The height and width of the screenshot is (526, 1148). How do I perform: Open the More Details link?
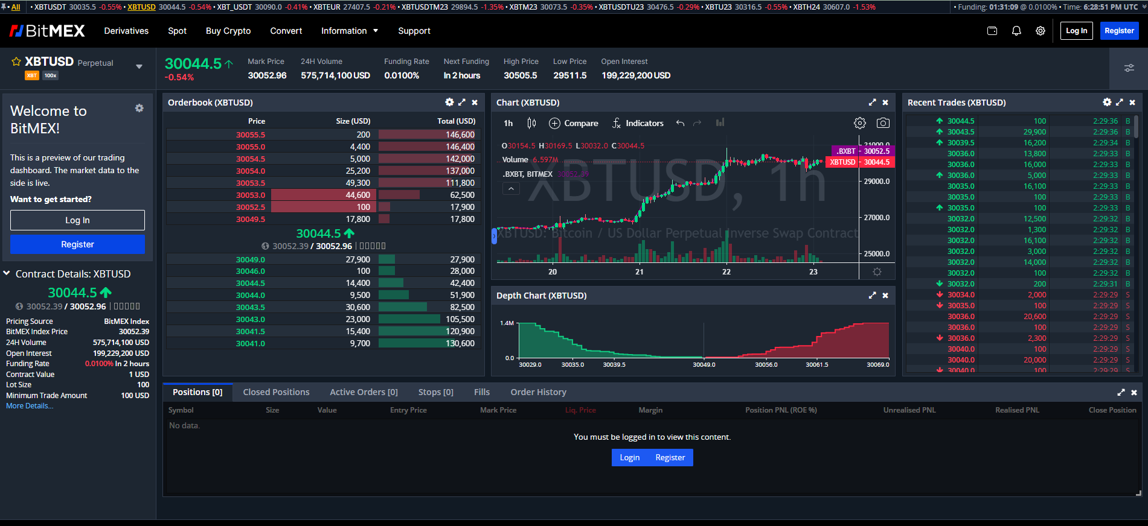tap(30, 406)
